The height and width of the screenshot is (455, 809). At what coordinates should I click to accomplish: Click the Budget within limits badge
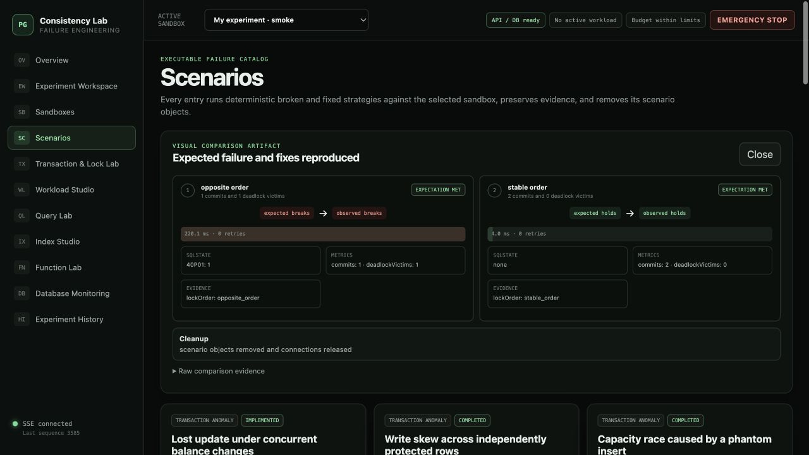tap(666, 20)
